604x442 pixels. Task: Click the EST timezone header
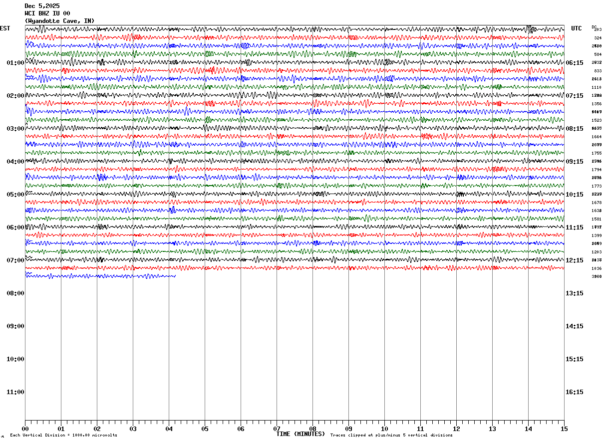(5, 28)
